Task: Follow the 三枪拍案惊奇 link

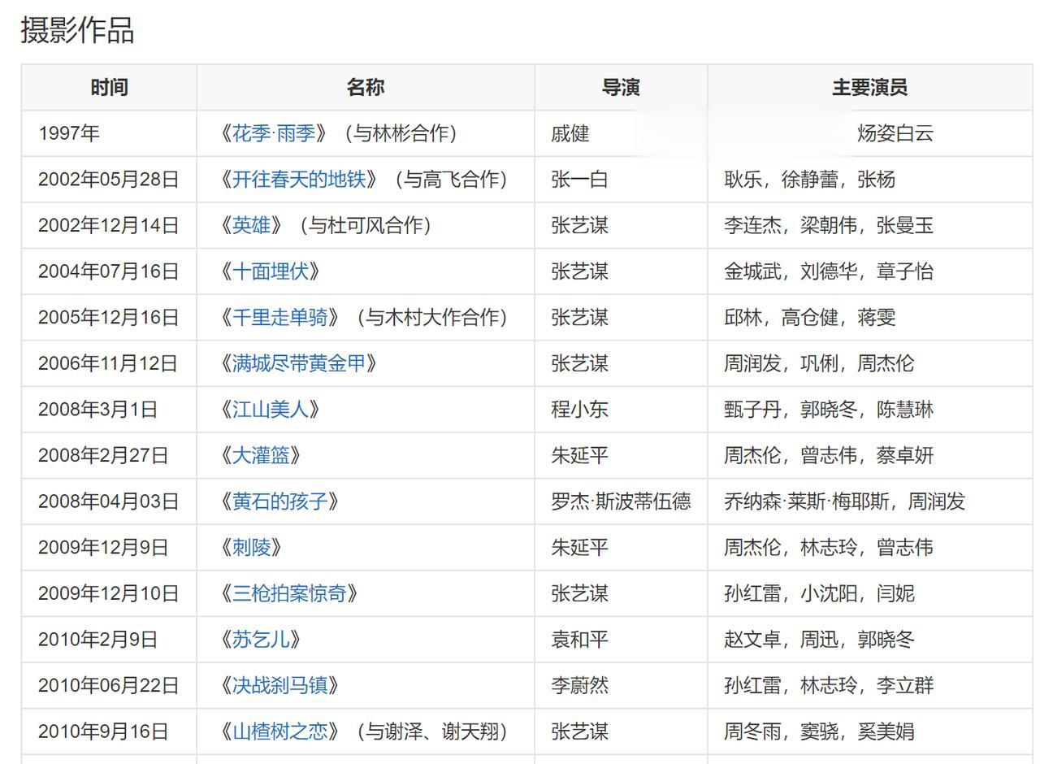Action: (x=289, y=593)
